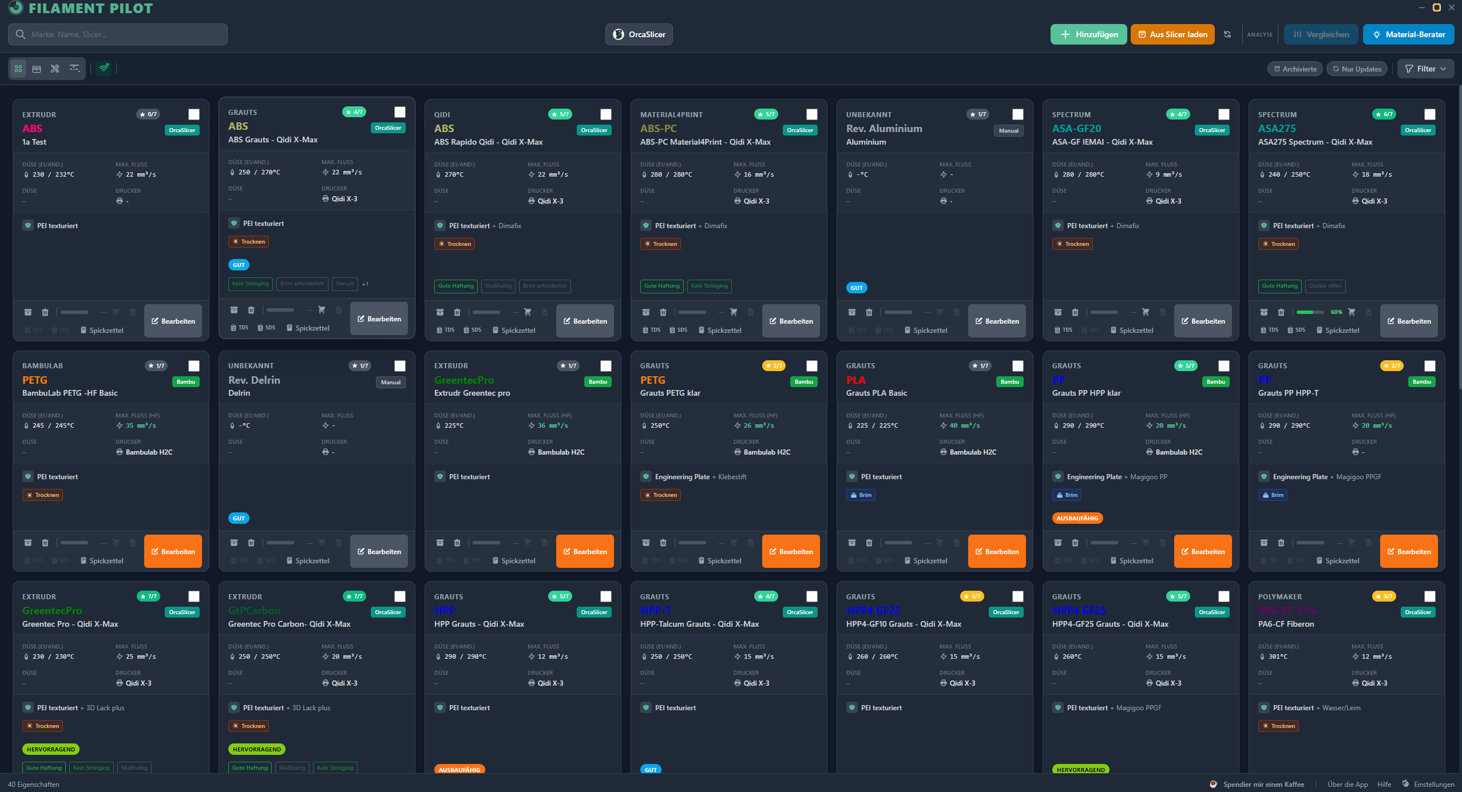Archive the Grauts PLA Basic card
1462x792 pixels.
(x=852, y=543)
